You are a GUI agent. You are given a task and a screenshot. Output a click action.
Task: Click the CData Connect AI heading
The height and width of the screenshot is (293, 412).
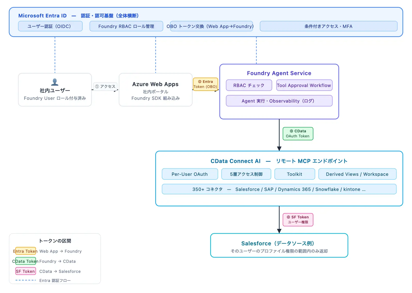pos(236,161)
